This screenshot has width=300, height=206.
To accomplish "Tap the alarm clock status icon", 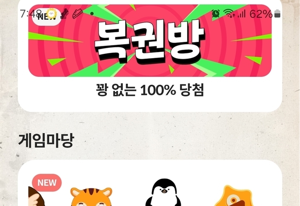I will [216, 14].
